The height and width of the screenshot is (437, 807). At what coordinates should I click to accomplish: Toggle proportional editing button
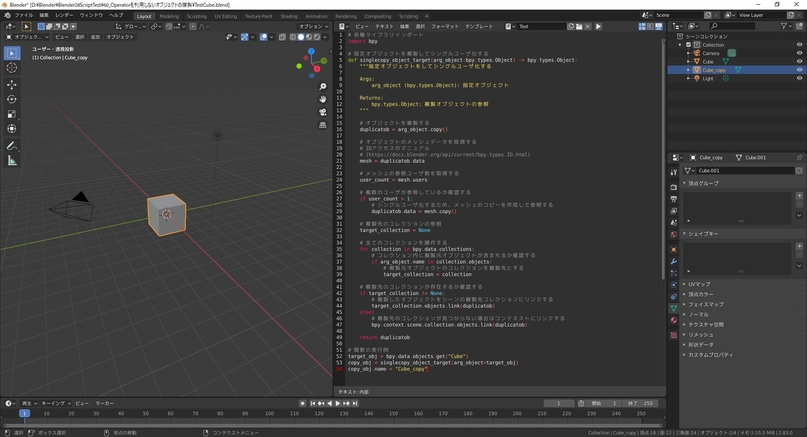coord(193,26)
